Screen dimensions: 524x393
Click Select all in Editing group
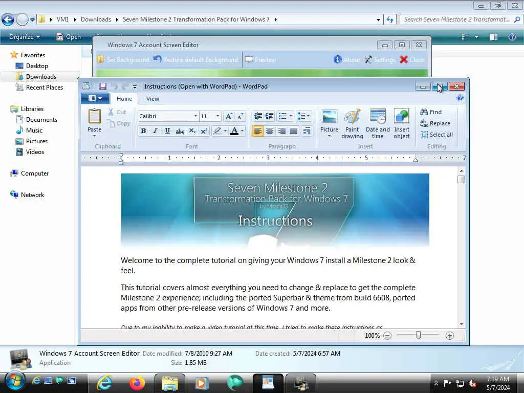pos(436,135)
